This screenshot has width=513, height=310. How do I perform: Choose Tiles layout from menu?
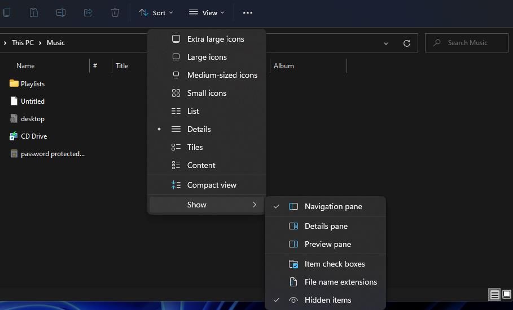coord(195,147)
